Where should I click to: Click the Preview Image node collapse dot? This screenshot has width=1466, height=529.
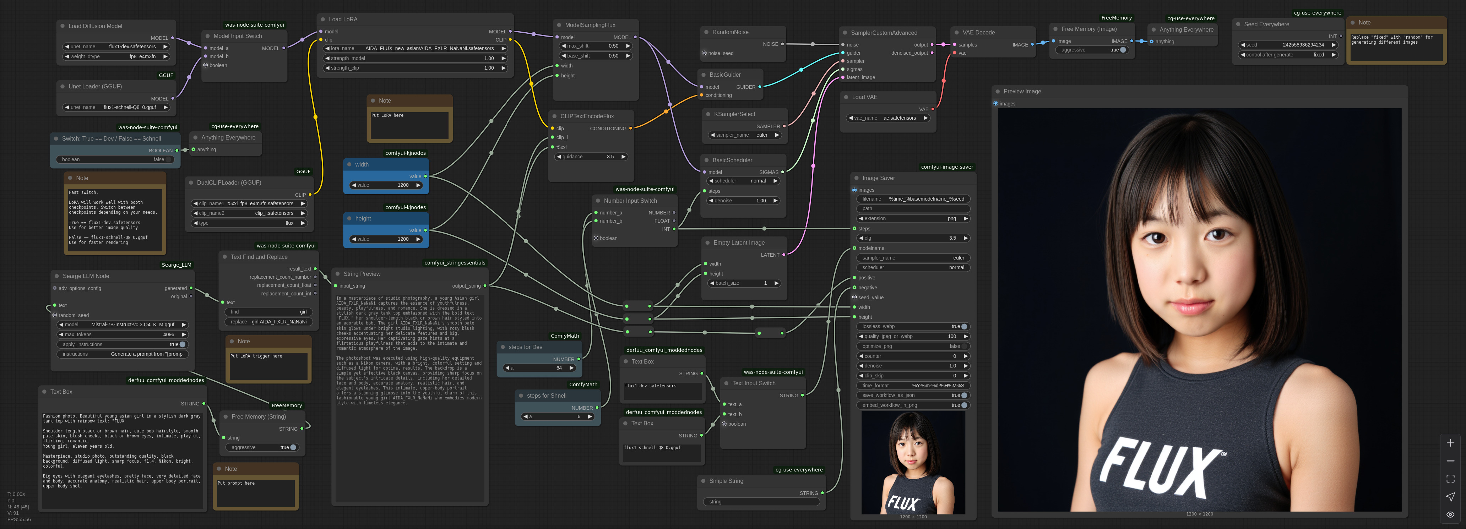tap(998, 92)
